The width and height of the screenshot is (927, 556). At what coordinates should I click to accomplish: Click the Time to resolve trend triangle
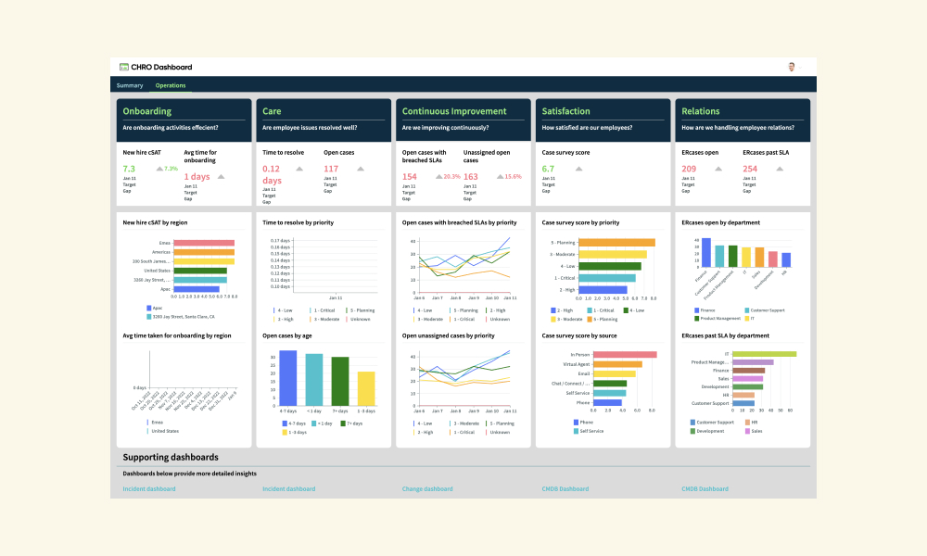point(299,169)
